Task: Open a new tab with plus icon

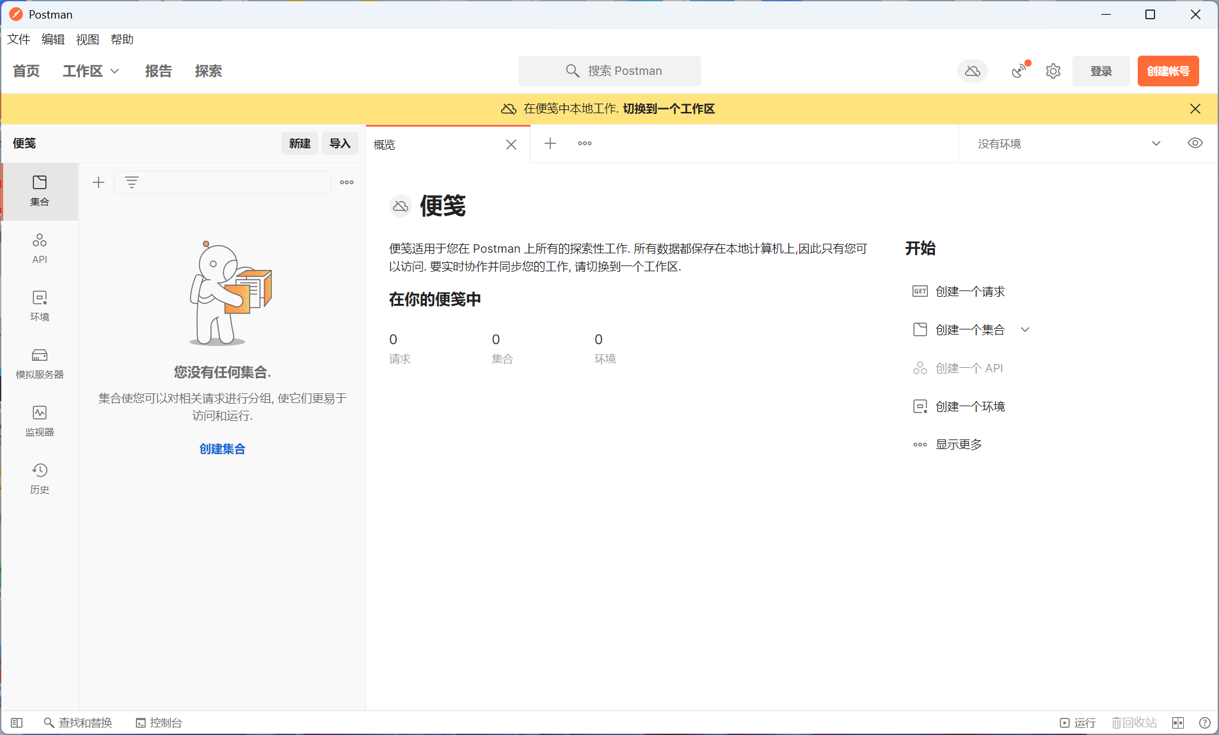Action: 550,143
